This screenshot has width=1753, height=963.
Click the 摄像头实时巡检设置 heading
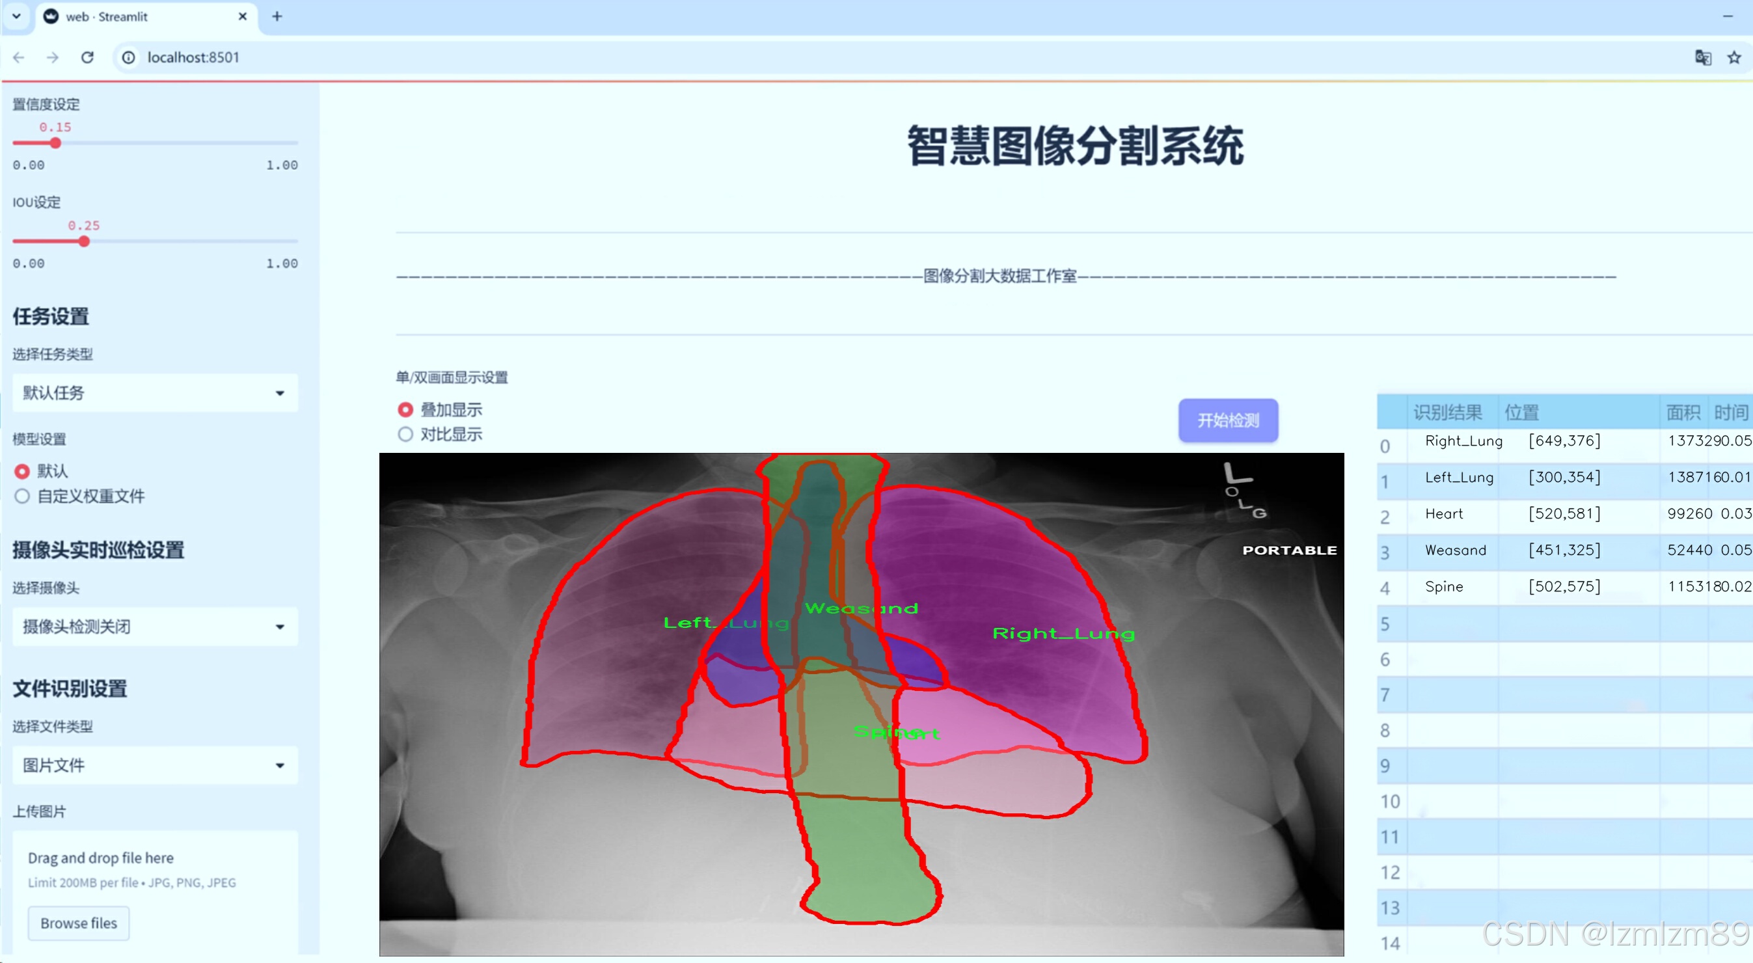pyautogui.click(x=98, y=550)
